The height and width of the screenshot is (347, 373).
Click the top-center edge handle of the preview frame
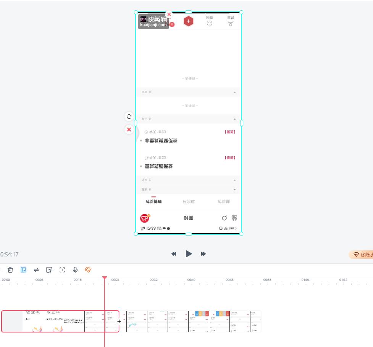coord(188,12)
